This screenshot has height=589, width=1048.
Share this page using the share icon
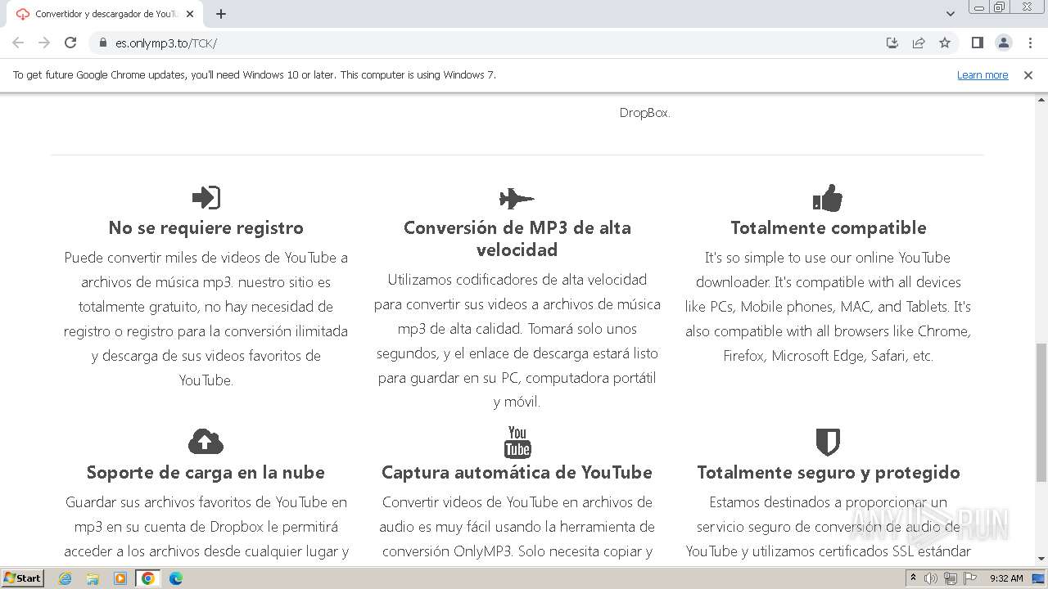pos(919,43)
